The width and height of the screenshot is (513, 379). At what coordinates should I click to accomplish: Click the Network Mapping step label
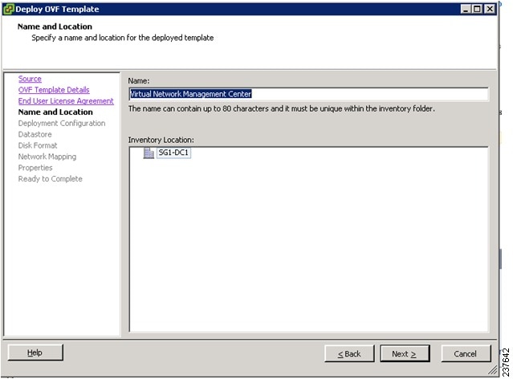47,157
